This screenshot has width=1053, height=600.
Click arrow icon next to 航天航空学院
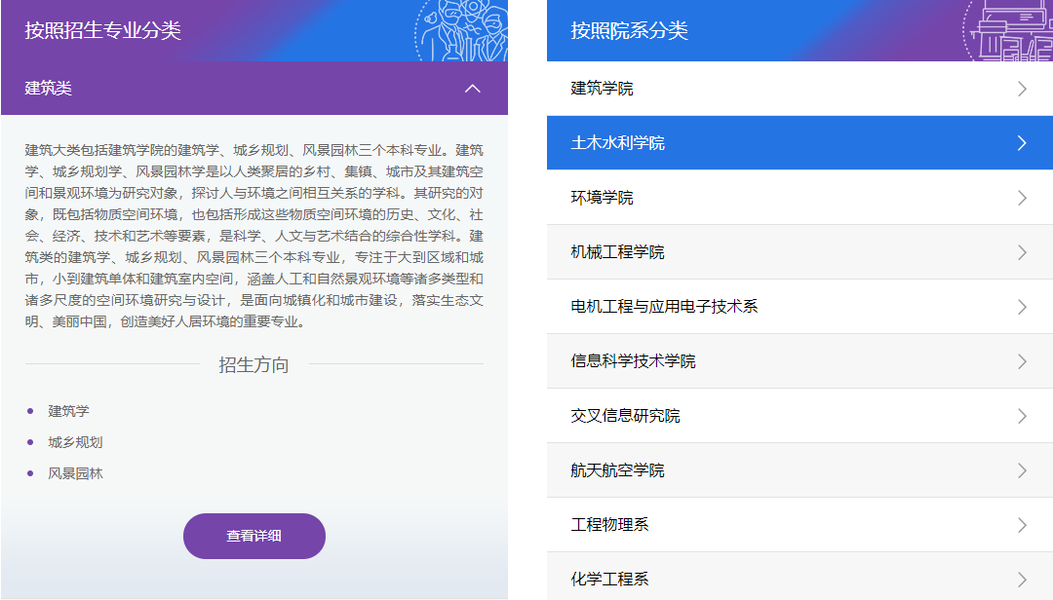[x=1022, y=470]
